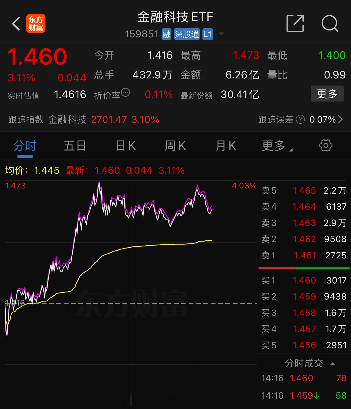Open search with magnifier icon
Image resolution: width=351 pixels, height=409 pixels.
[x=330, y=24]
